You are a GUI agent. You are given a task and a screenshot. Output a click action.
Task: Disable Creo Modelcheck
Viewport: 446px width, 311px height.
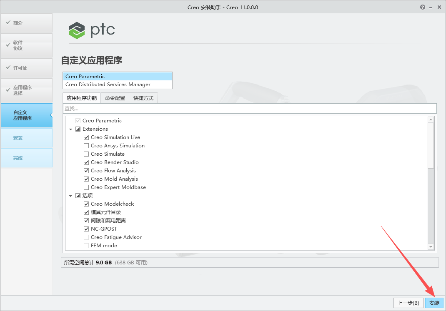point(86,204)
